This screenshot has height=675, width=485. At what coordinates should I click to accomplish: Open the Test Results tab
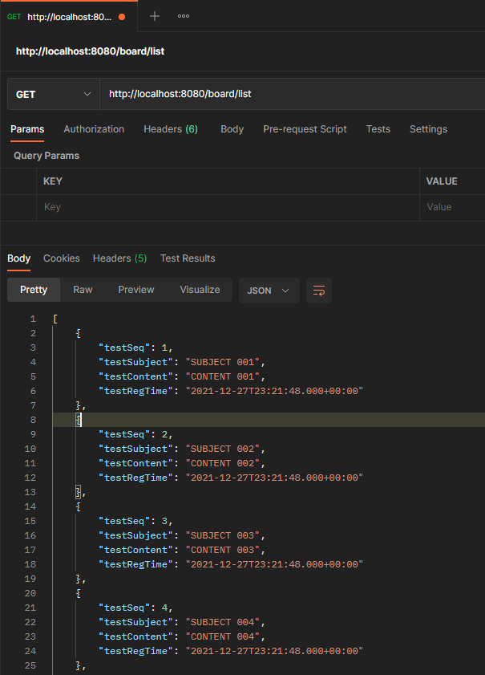pyautogui.click(x=188, y=258)
